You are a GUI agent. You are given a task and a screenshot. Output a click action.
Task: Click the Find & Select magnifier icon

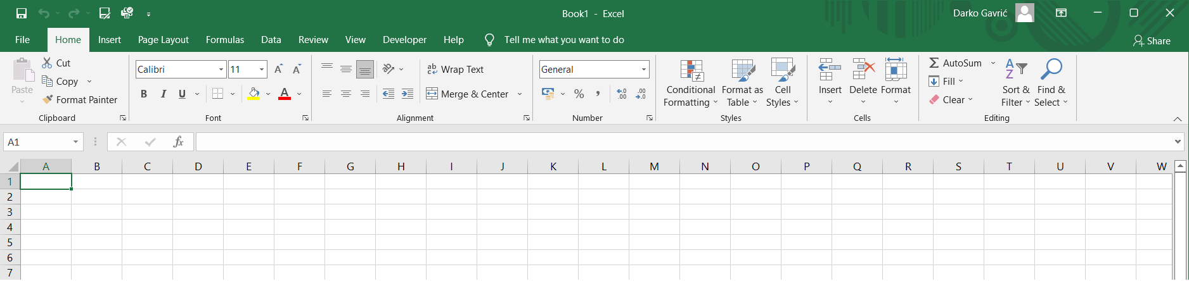[x=1051, y=70]
